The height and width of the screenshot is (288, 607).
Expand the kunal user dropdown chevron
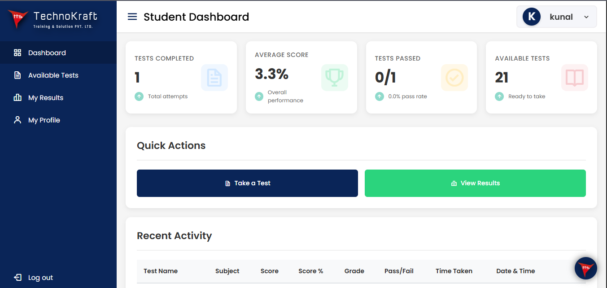coord(586,17)
